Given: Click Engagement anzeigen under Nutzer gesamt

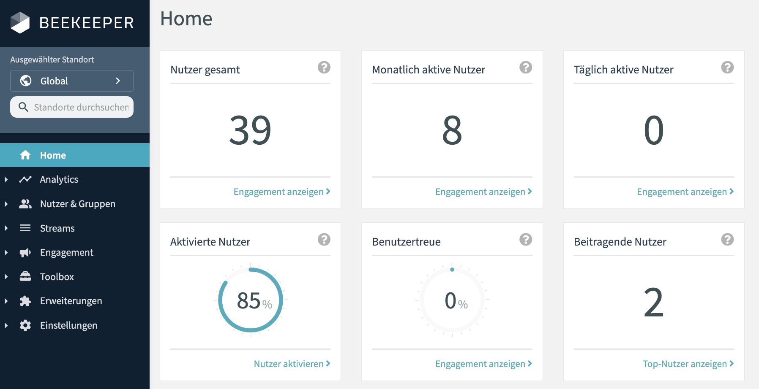Looking at the screenshot, I should coord(282,192).
